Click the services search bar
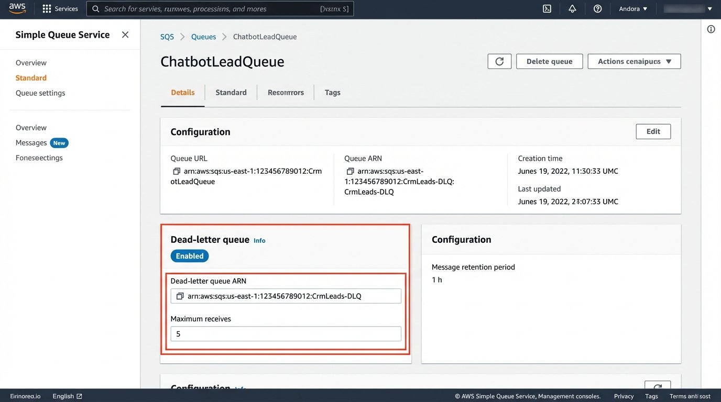Image resolution: width=721 pixels, height=402 pixels. (x=220, y=8)
